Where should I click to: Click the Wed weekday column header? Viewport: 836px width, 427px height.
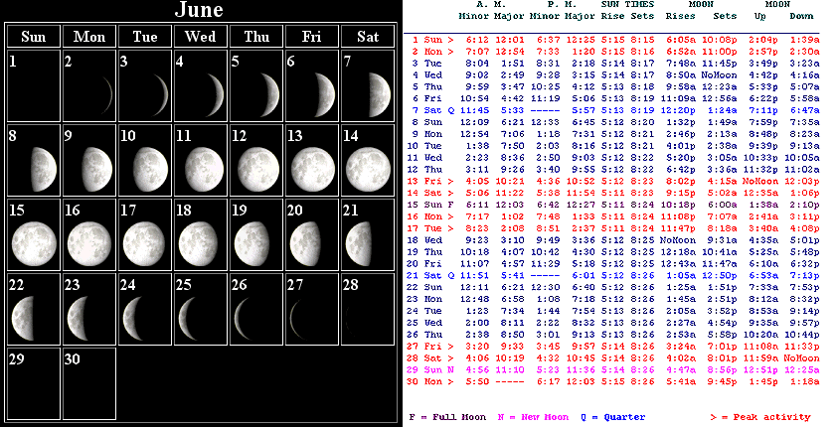click(201, 37)
